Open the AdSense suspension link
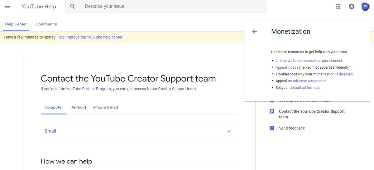 pos(309,81)
